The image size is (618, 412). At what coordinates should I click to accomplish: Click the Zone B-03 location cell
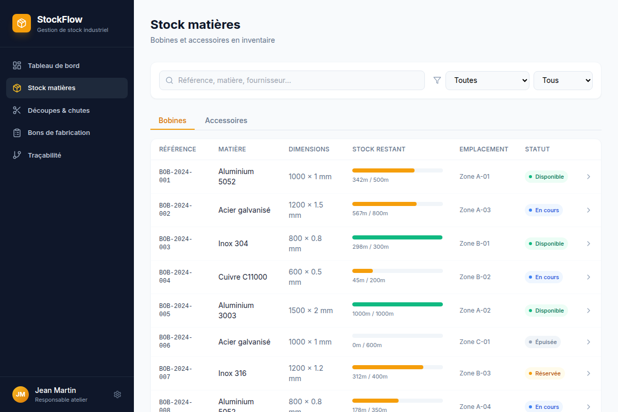click(475, 373)
